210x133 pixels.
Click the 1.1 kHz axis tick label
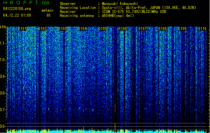[x=3, y=43]
